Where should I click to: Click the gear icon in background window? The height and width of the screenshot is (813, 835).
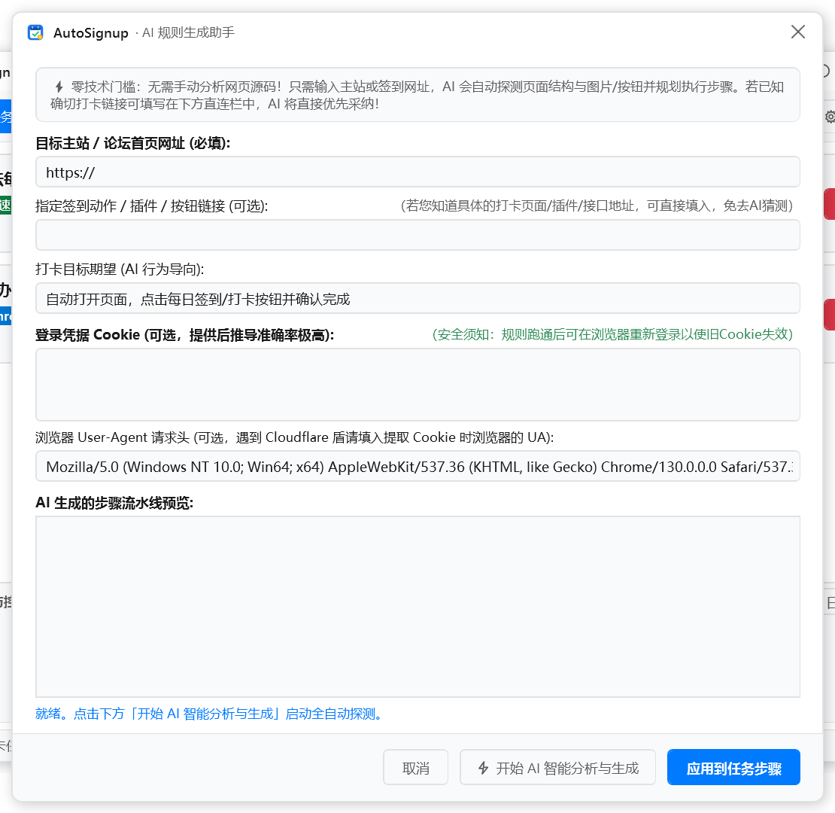tap(830, 117)
